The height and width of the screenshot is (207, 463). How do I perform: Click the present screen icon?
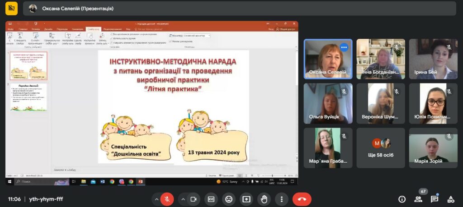(246, 199)
